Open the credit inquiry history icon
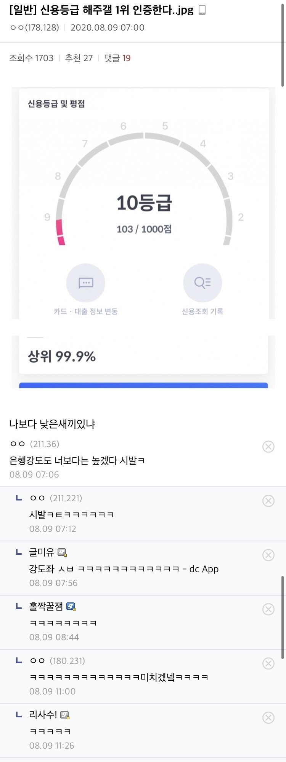This screenshot has width=286, height=762. click(x=202, y=283)
